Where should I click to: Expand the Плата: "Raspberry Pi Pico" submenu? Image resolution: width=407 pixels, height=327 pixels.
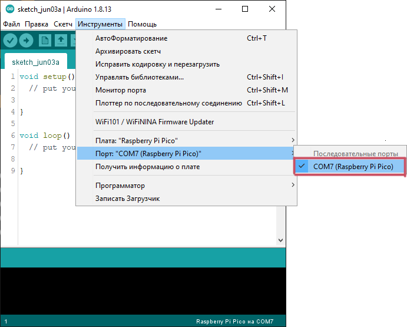tap(187, 140)
